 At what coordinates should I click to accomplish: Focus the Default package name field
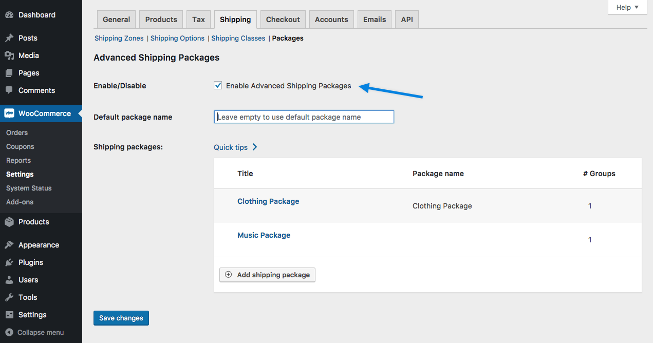click(x=304, y=117)
